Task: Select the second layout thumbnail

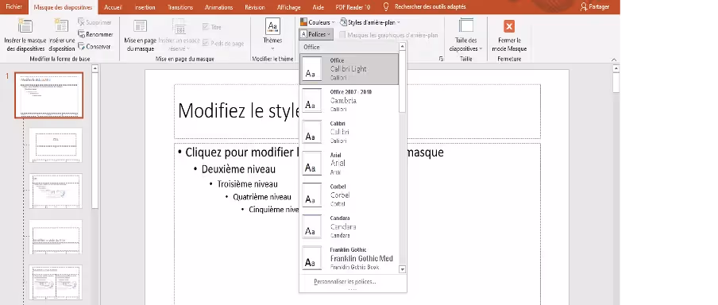Action: [56, 145]
